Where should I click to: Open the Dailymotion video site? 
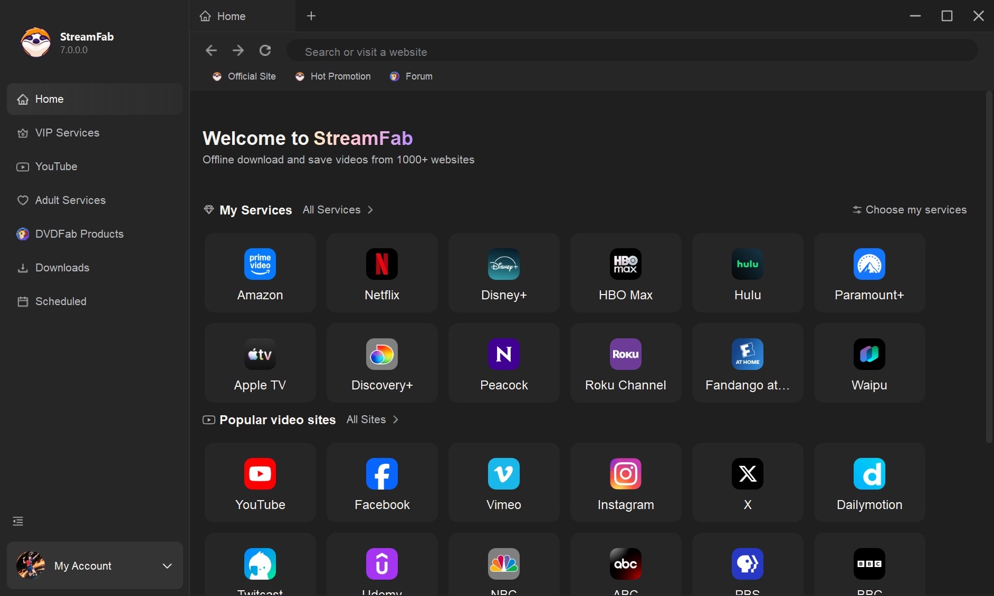pos(869,483)
